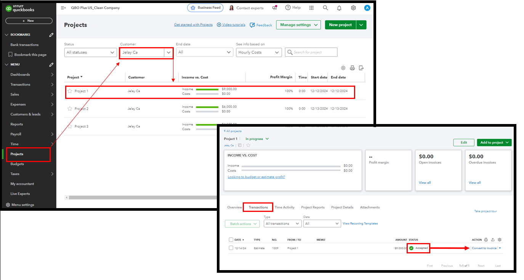Image resolution: width=524 pixels, height=280 pixels.
Task: Click the horizontal scrollbar under the Projects list
Action: point(143,197)
